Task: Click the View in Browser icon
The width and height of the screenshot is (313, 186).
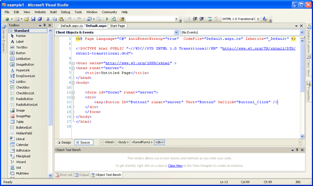Action: pyautogui.click(x=114, y=19)
